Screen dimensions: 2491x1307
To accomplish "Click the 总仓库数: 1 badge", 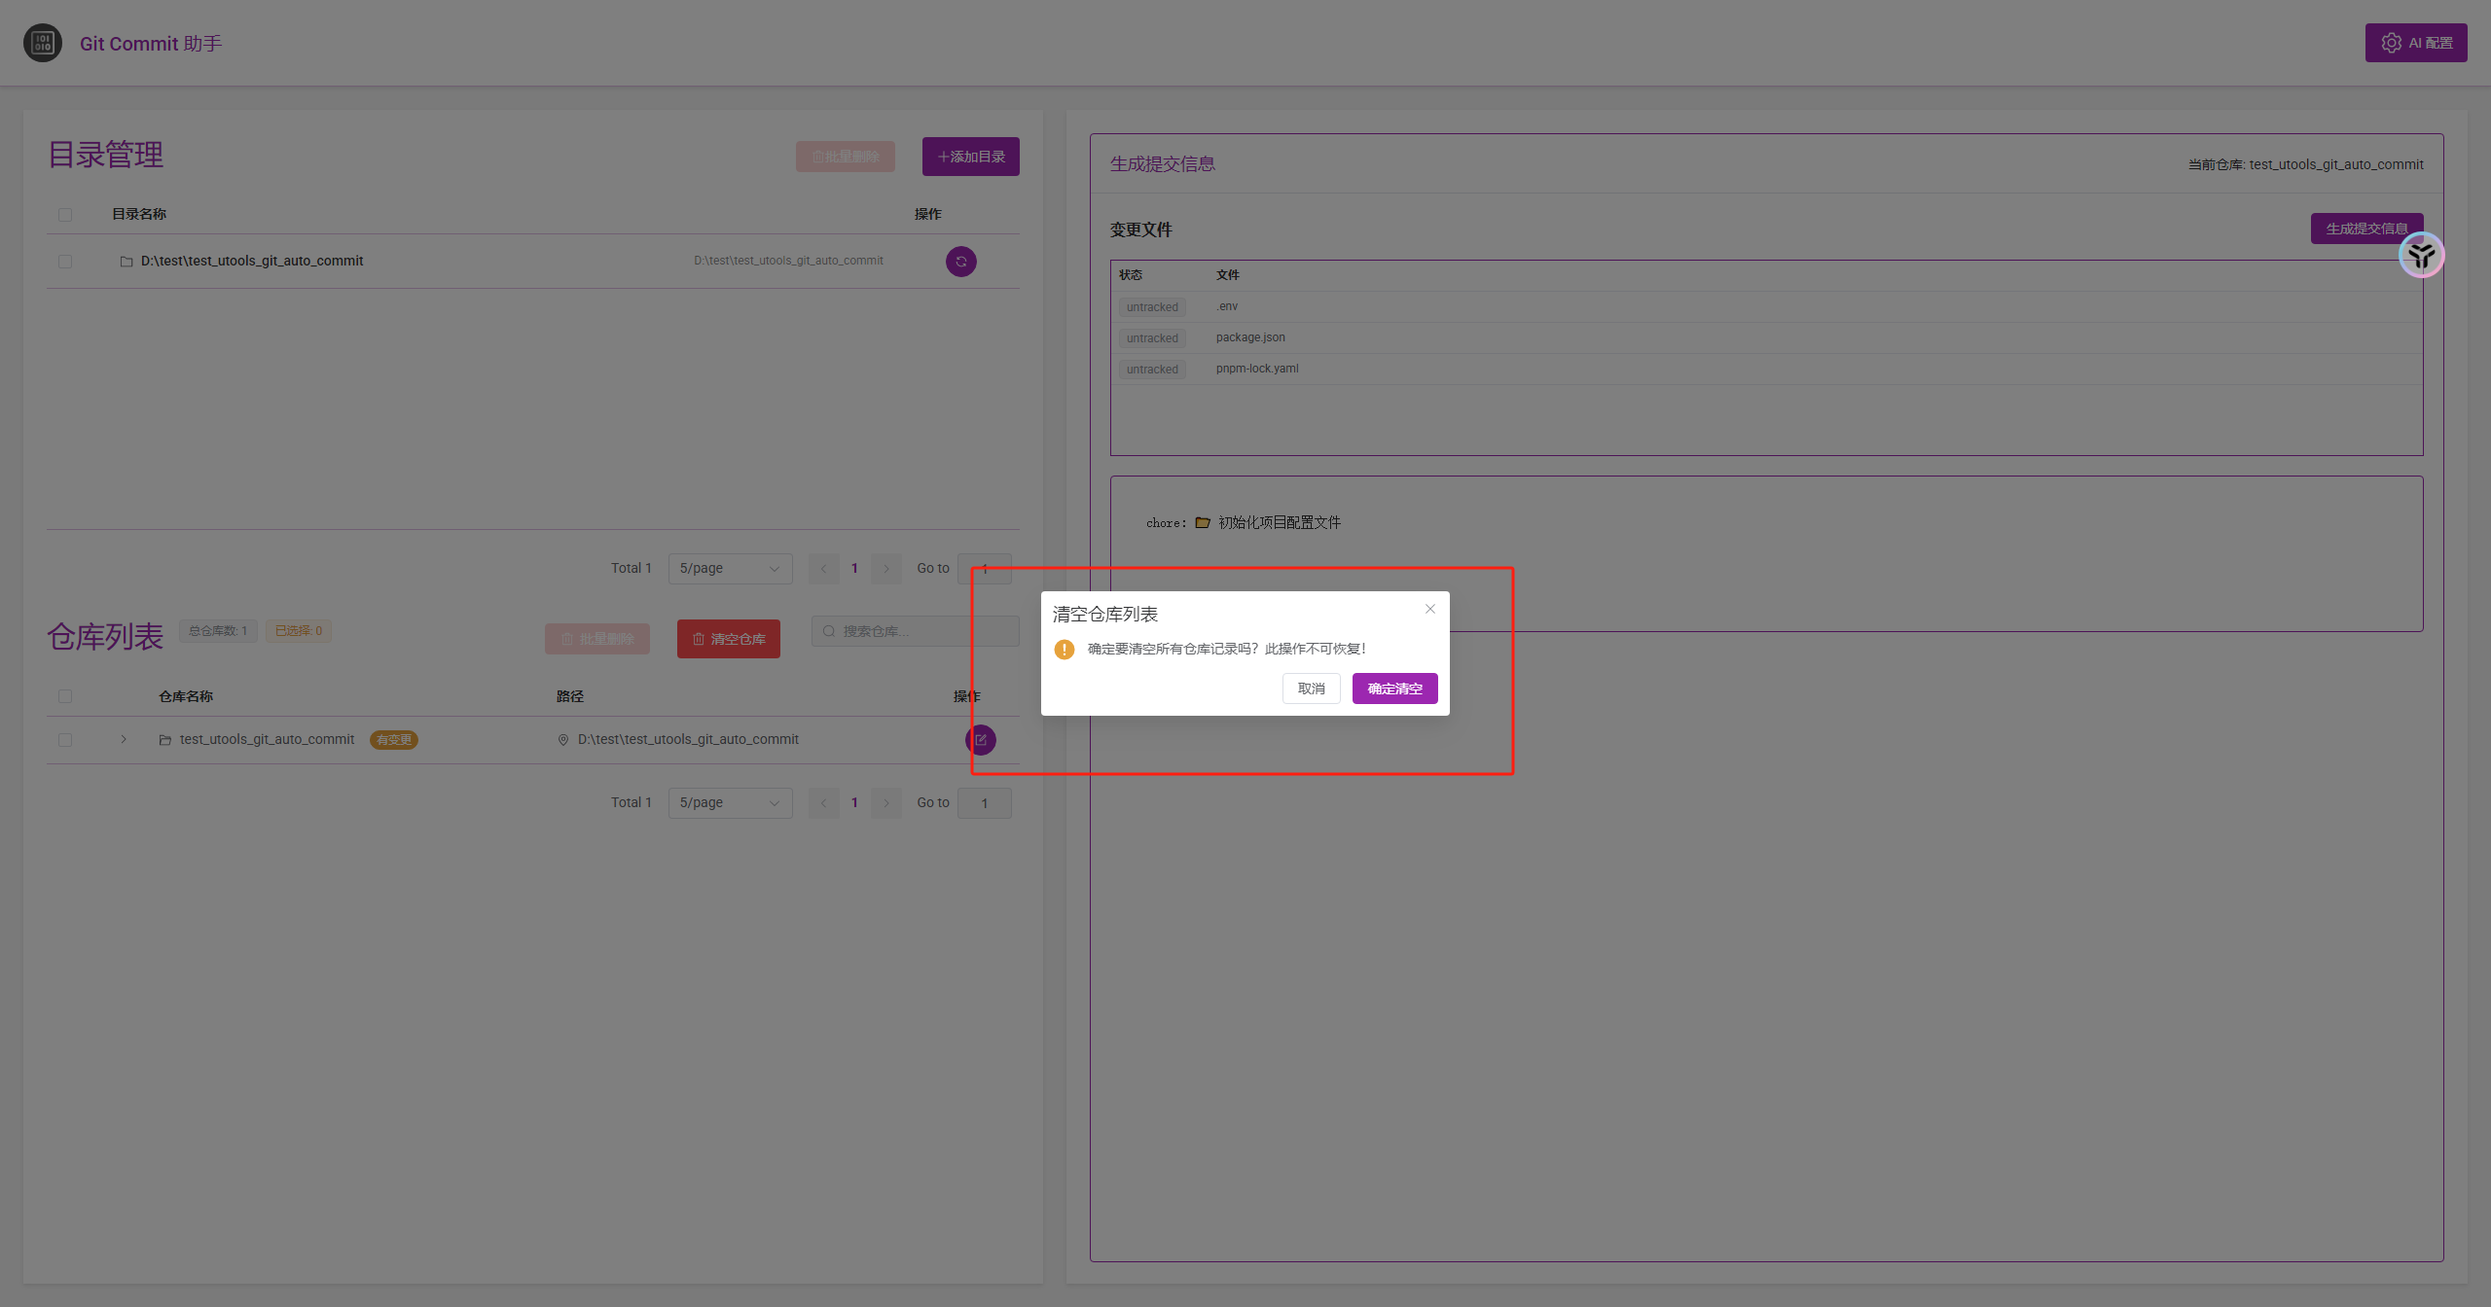I will [x=218, y=631].
